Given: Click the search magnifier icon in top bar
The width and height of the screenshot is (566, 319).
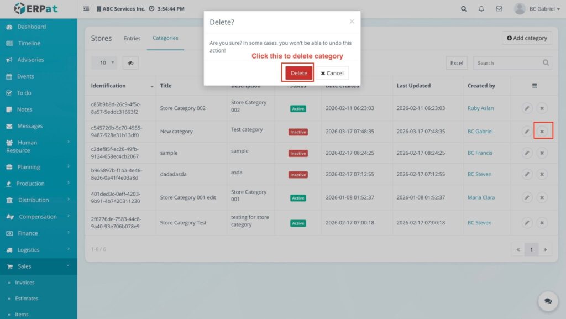Looking at the screenshot, I should [x=463, y=9].
